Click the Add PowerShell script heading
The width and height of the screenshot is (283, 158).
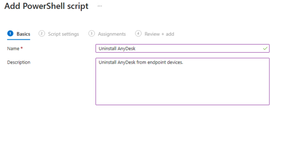pyautogui.click(x=46, y=6)
